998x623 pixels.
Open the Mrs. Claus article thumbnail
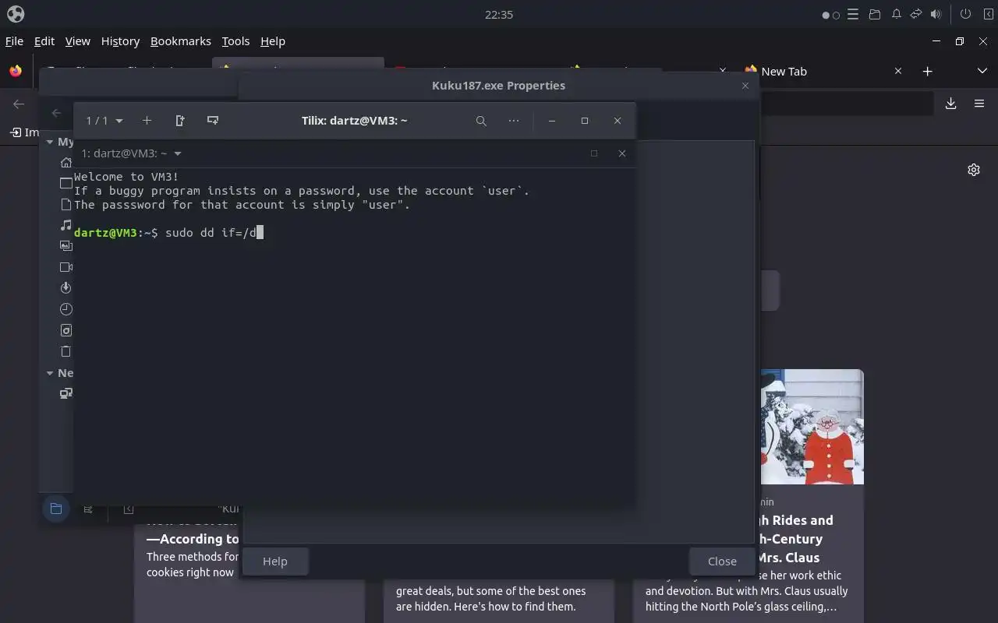812,427
